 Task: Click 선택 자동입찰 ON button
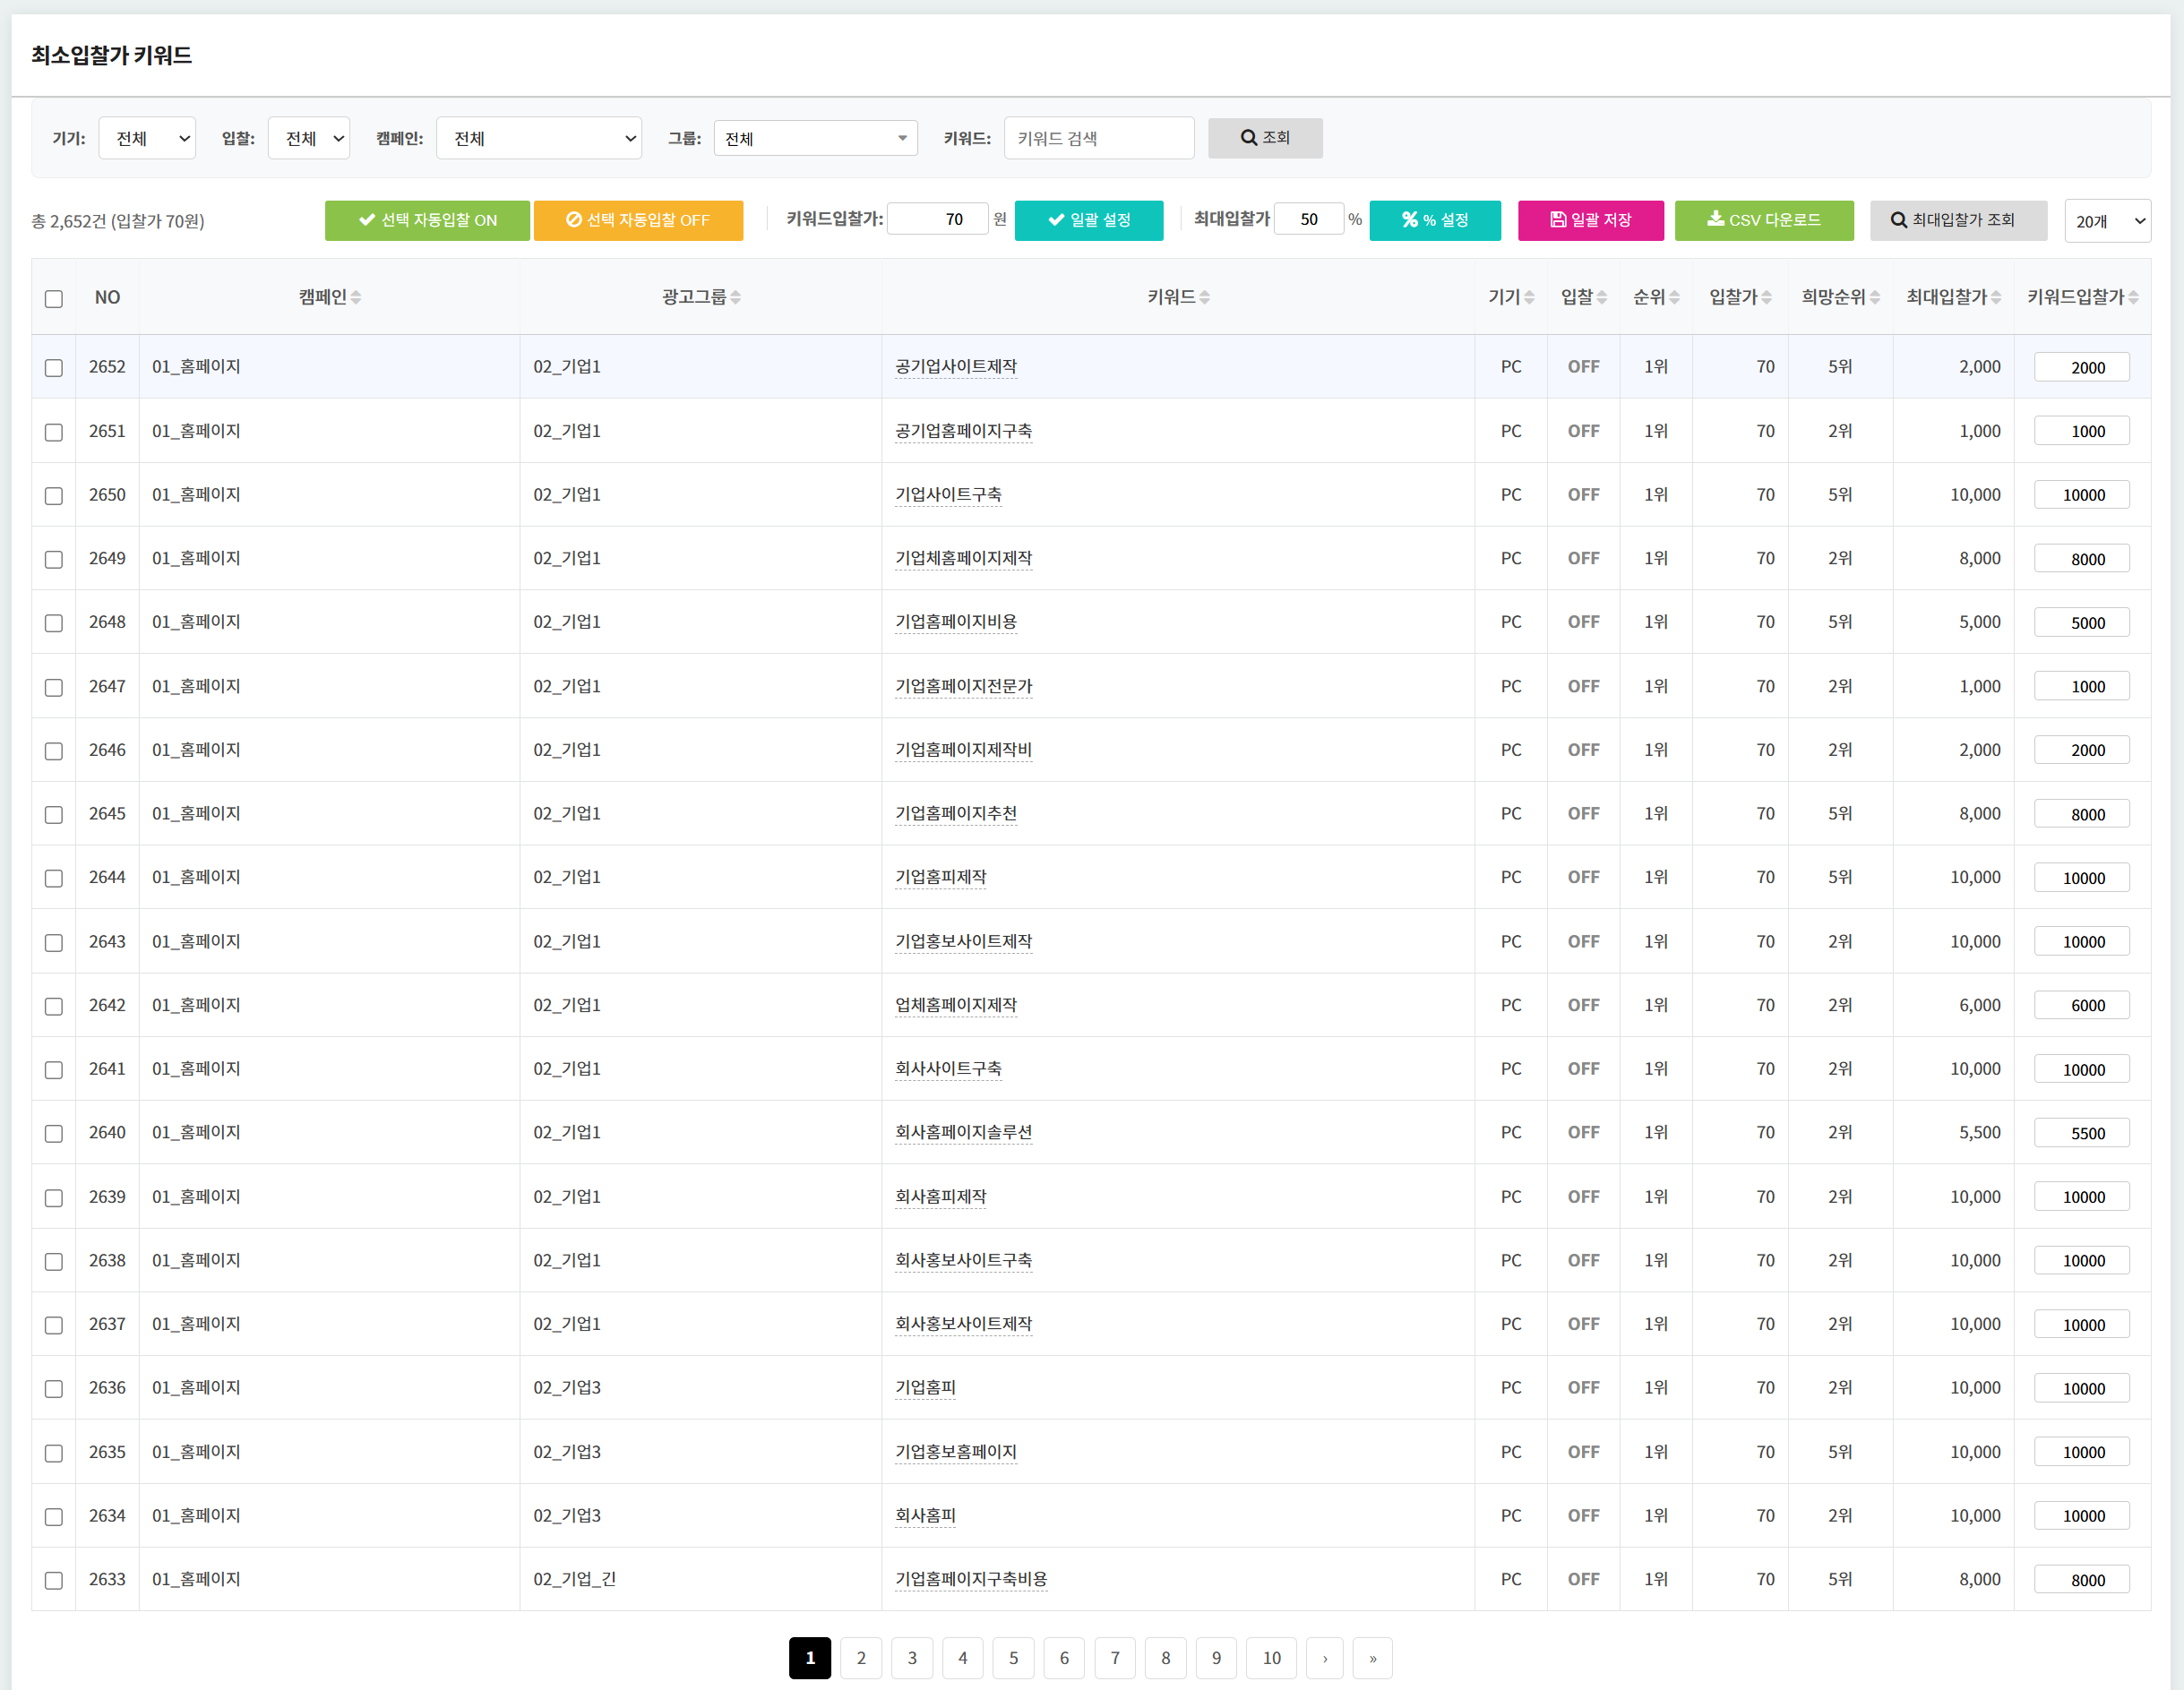[x=427, y=220]
